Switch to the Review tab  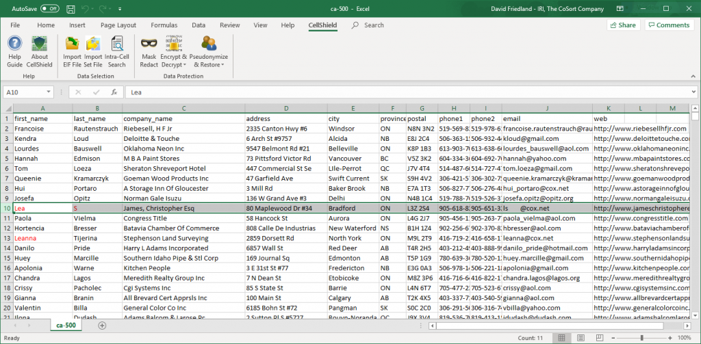point(230,25)
